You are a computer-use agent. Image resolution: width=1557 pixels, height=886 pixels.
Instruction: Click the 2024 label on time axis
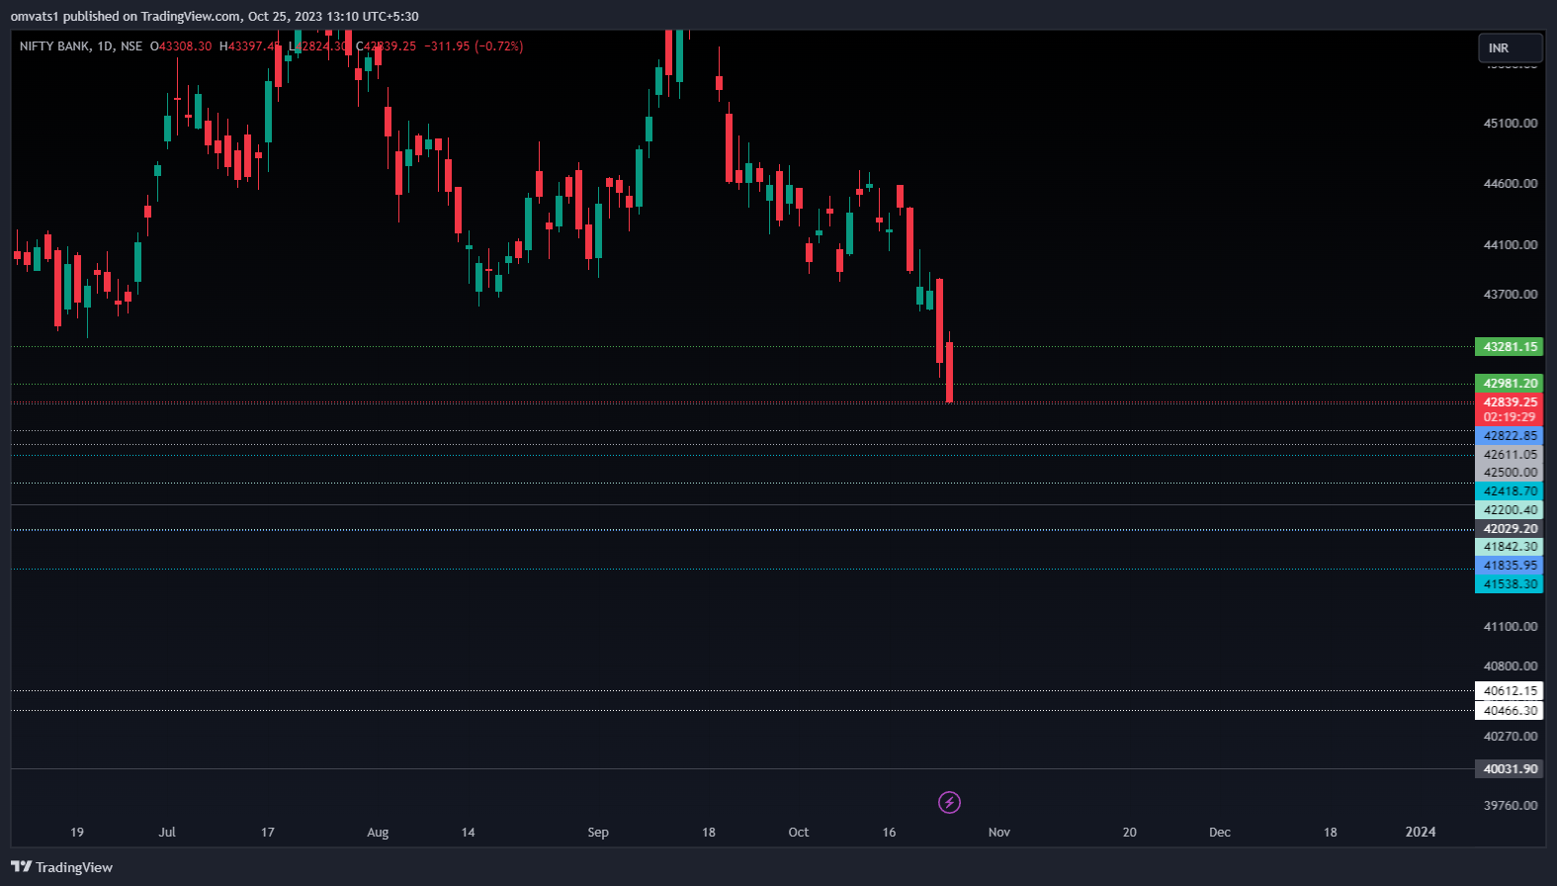pyautogui.click(x=1421, y=833)
